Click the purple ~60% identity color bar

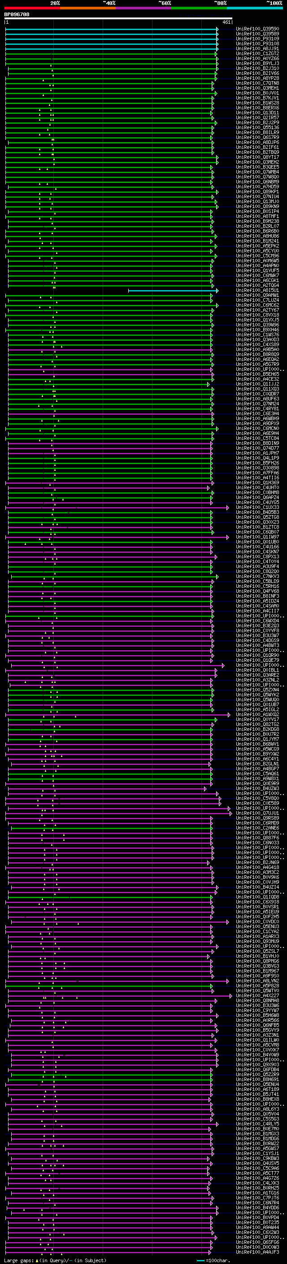click(x=143, y=8)
